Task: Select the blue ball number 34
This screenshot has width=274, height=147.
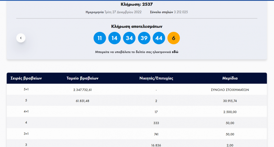Action: point(129,38)
